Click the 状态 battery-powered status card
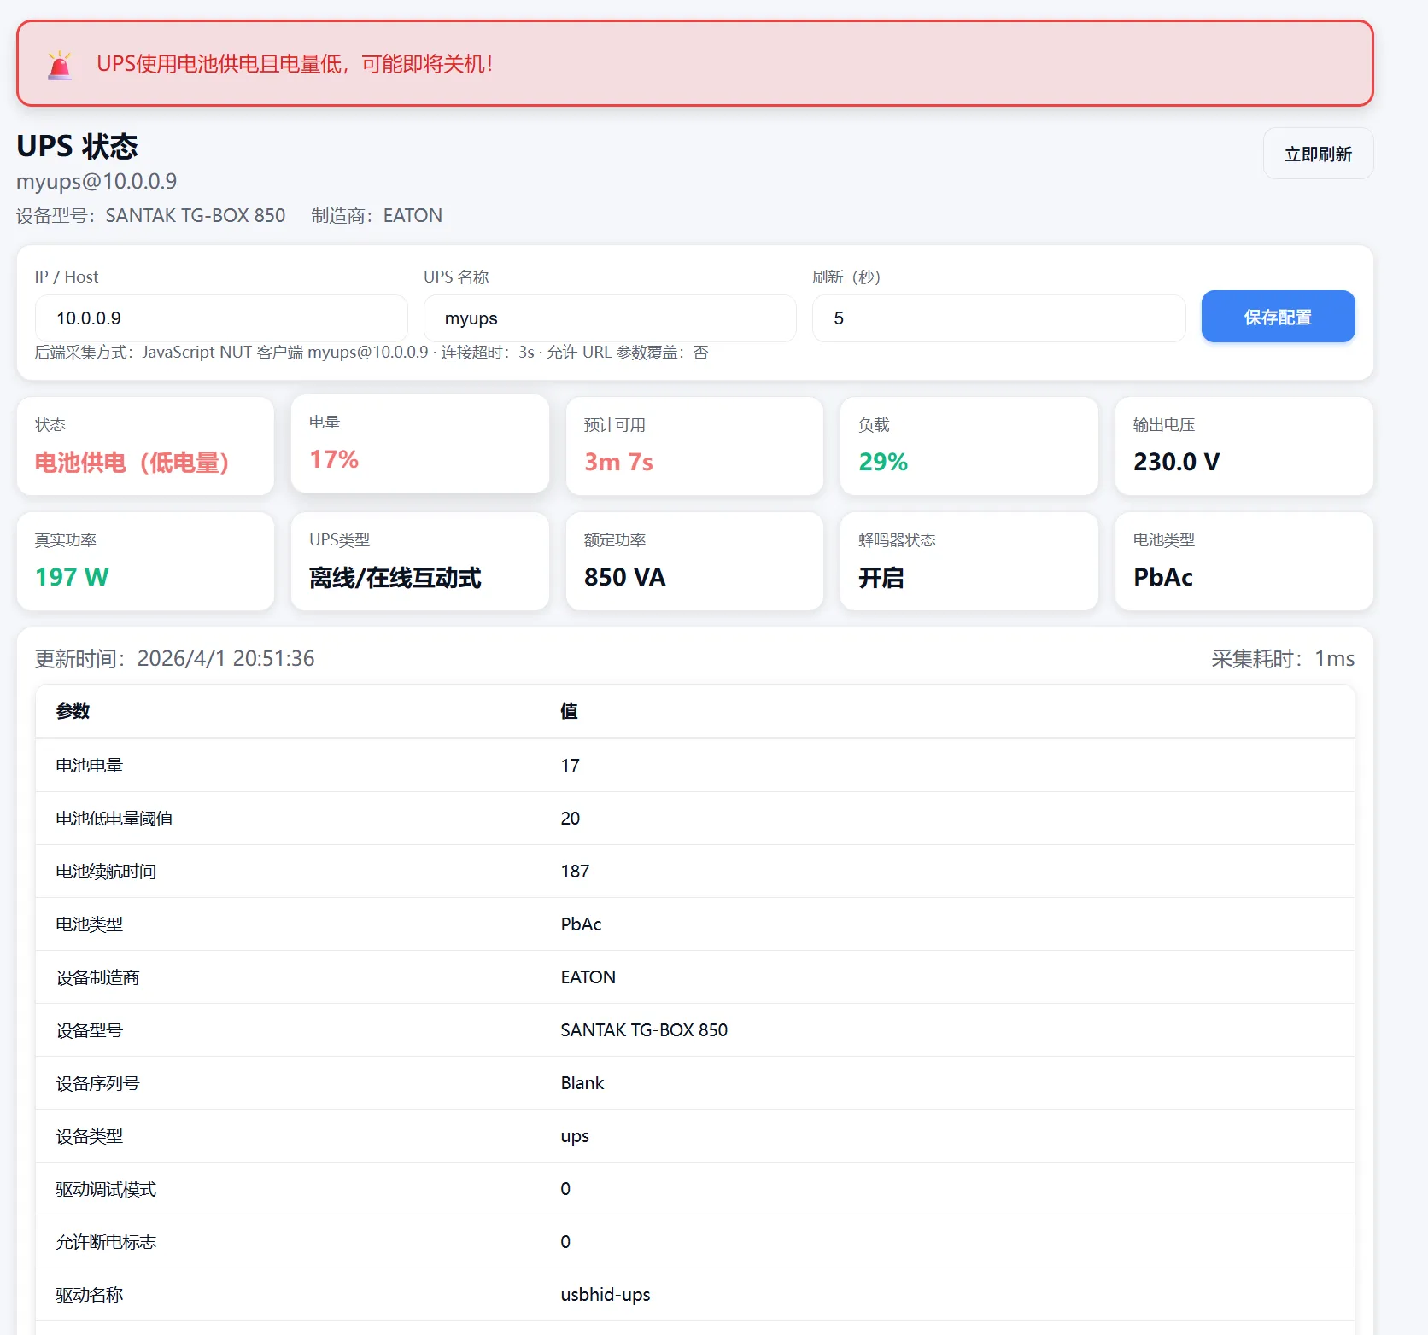 [x=145, y=446]
